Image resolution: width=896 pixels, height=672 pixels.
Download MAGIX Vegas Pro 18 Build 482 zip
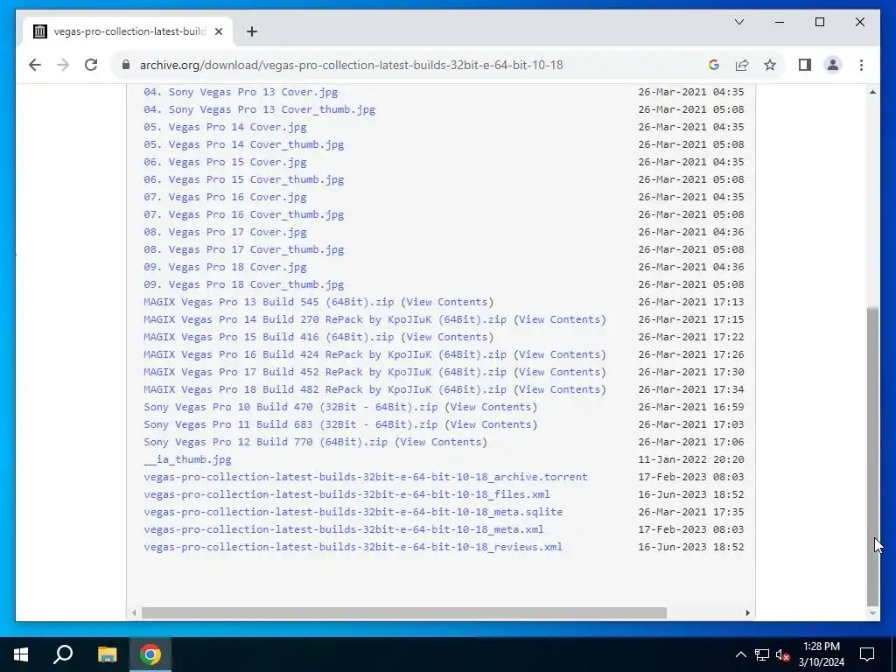(325, 389)
